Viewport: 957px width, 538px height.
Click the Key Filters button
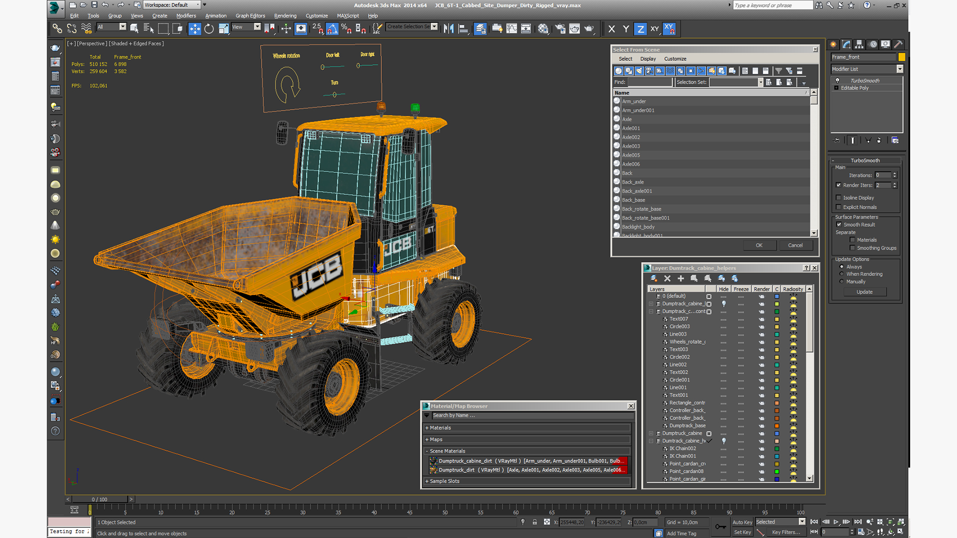[786, 532]
